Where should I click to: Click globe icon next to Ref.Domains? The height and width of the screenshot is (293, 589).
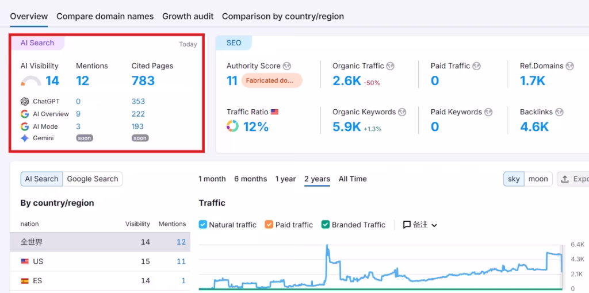coord(570,66)
